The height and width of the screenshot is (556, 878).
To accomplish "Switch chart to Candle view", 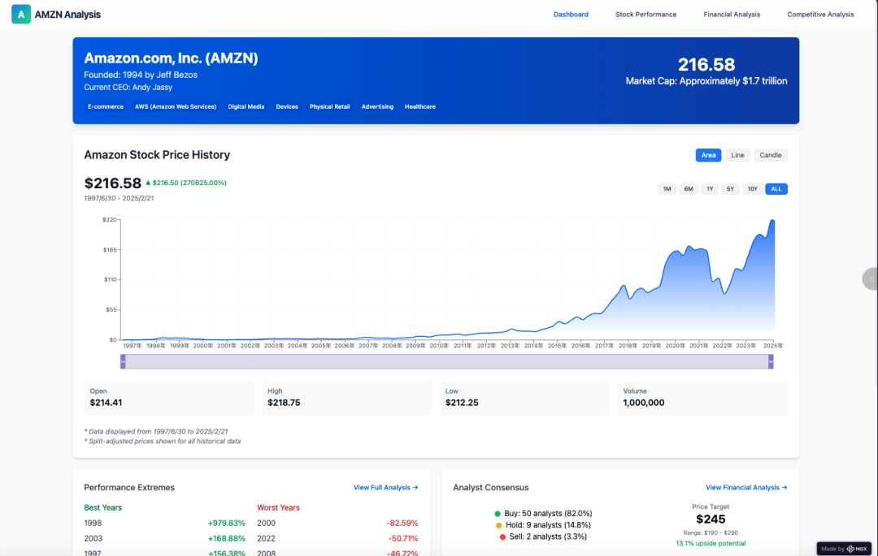I will [771, 155].
